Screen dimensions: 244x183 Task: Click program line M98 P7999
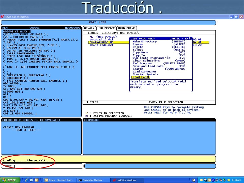tap(12, 83)
